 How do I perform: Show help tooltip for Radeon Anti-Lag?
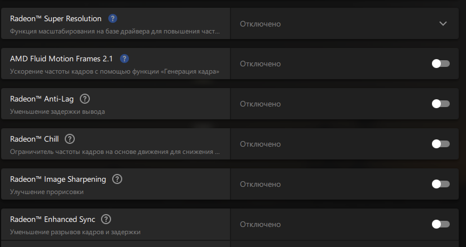pos(85,99)
